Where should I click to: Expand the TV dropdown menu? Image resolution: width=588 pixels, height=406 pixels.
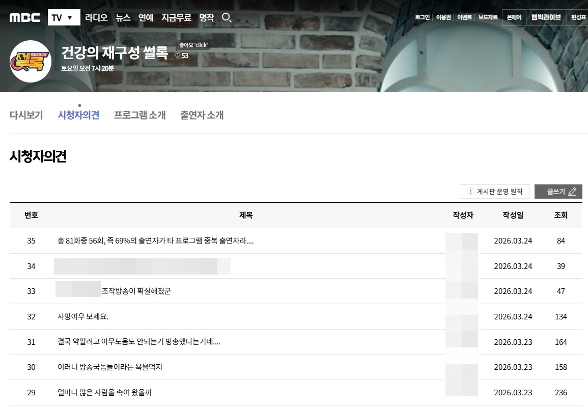64,18
